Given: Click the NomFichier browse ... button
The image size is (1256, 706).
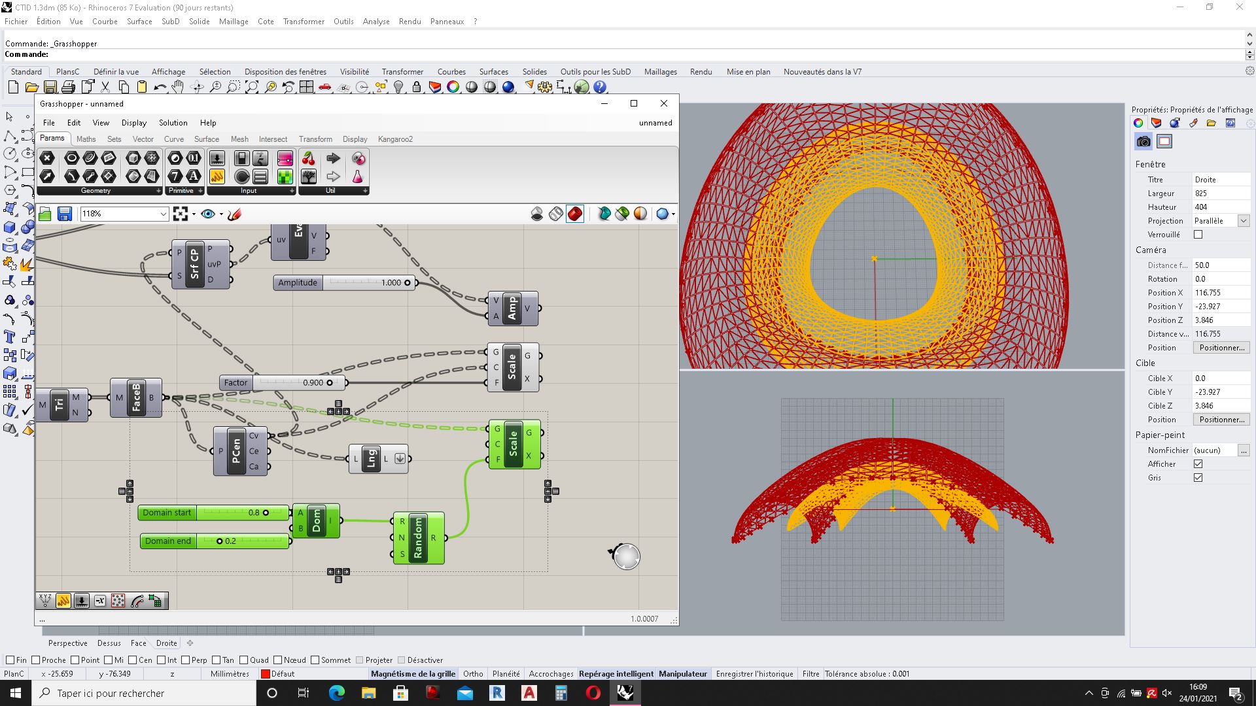Looking at the screenshot, I should pyautogui.click(x=1244, y=450).
